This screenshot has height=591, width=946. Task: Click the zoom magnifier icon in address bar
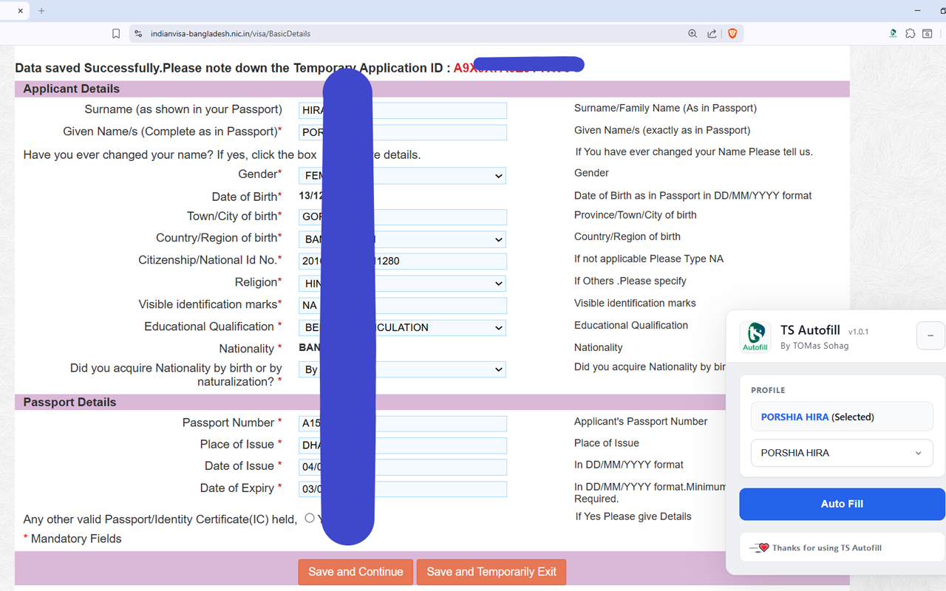click(693, 33)
